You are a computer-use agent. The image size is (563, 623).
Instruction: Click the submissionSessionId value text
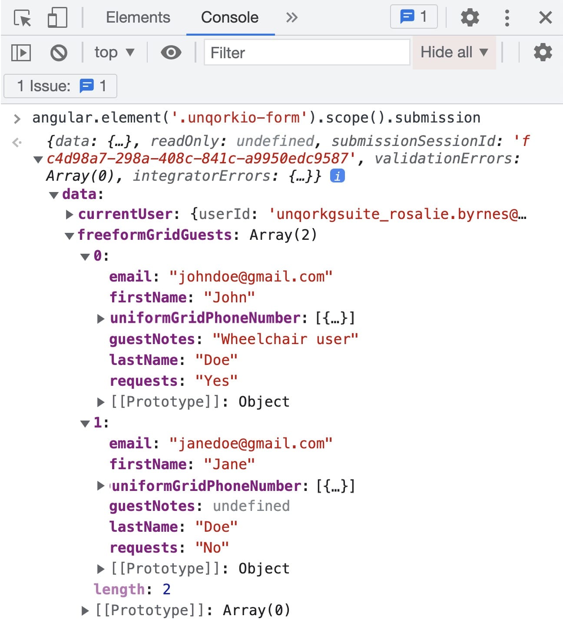[x=202, y=159]
